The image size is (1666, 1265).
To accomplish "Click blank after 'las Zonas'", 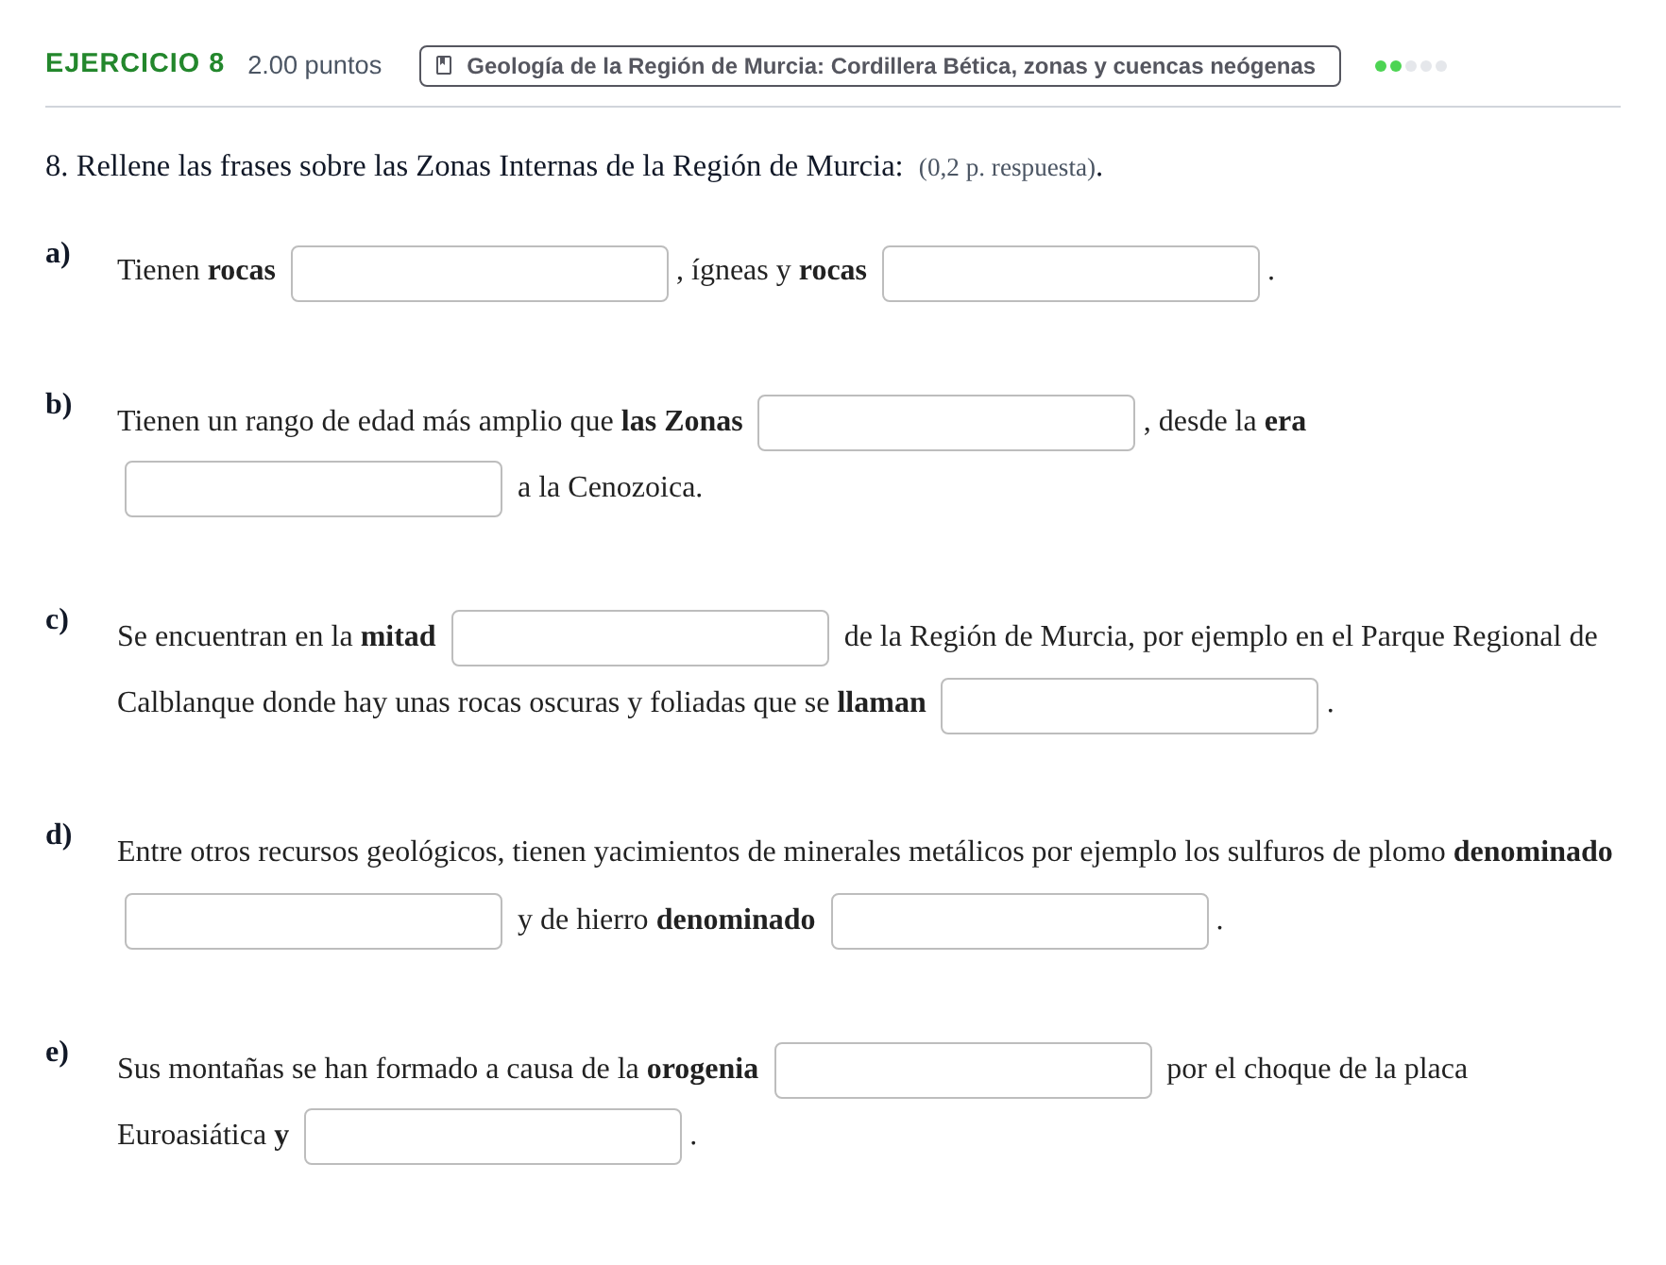I will click(946, 423).
